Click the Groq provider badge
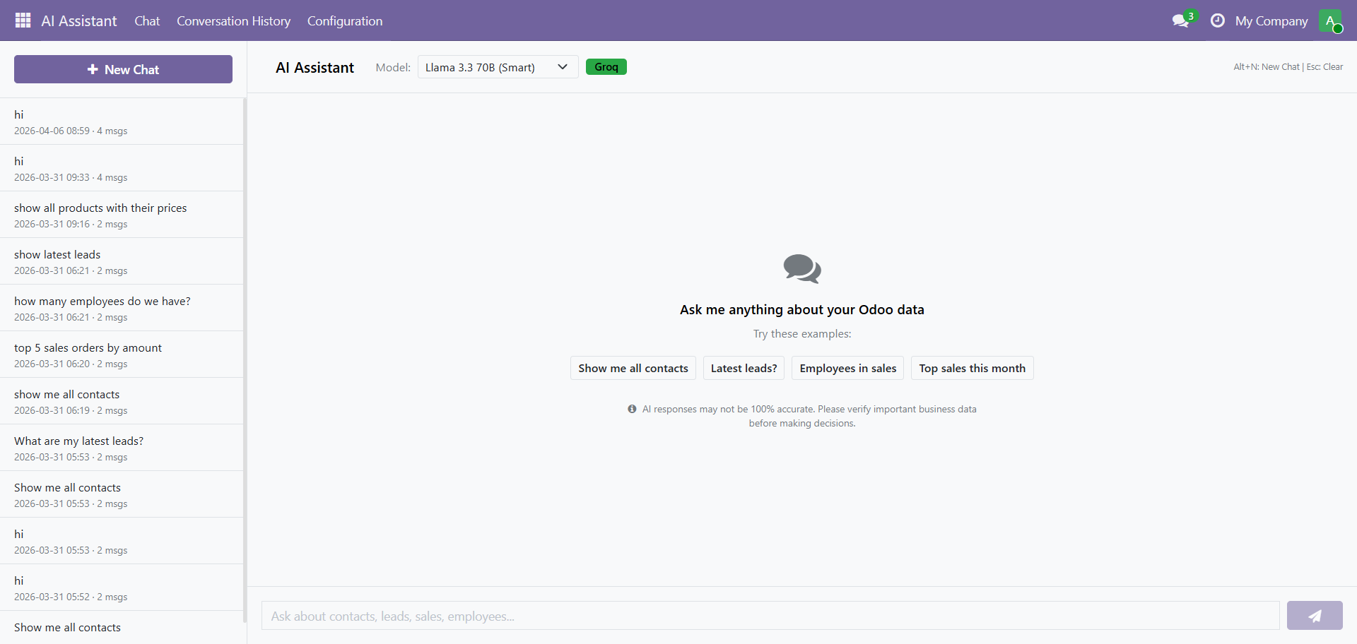Image resolution: width=1357 pixels, height=644 pixels. point(606,67)
